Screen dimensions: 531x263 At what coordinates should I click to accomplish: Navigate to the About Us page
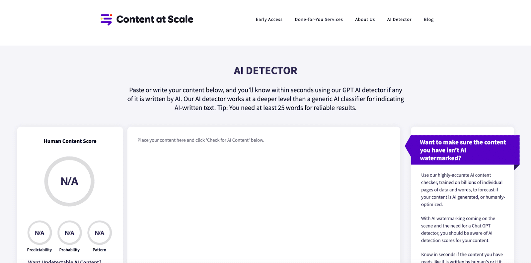(365, 20)
